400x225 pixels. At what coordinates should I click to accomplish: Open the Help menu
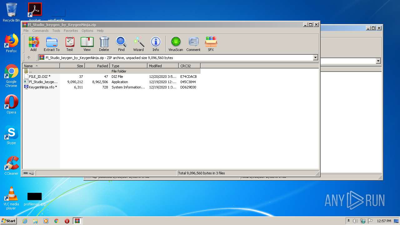point(100,31)
